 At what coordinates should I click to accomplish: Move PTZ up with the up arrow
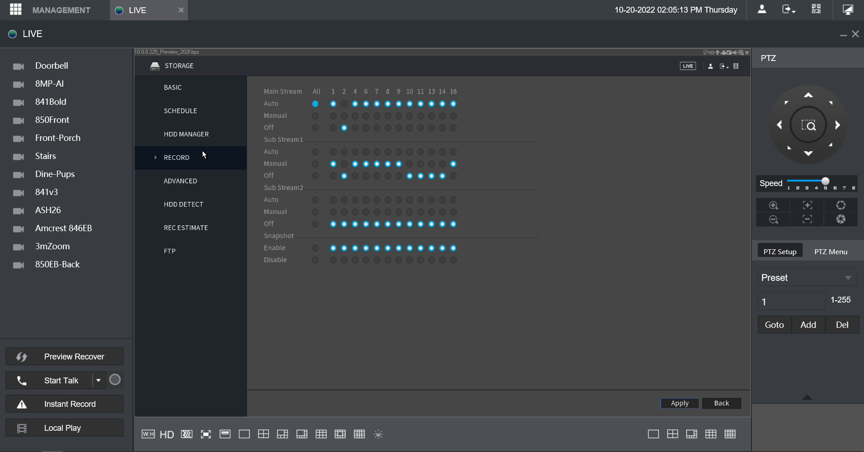[808, 95]
